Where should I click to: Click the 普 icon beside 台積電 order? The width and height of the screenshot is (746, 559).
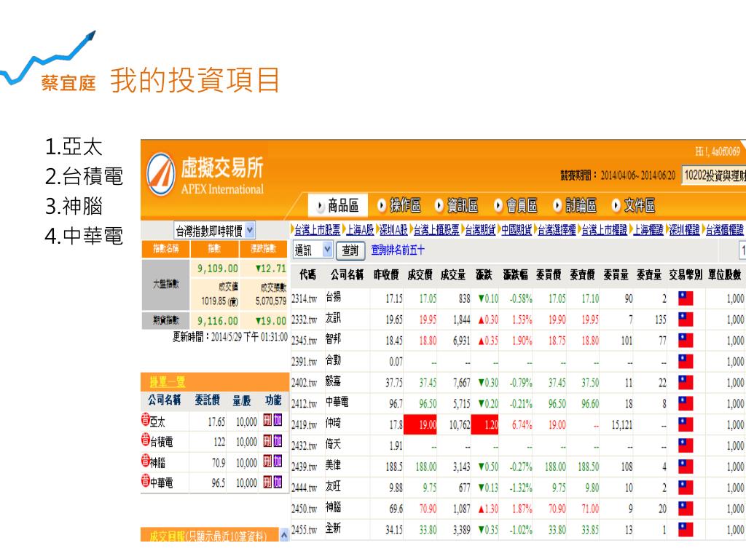point(146,440)
